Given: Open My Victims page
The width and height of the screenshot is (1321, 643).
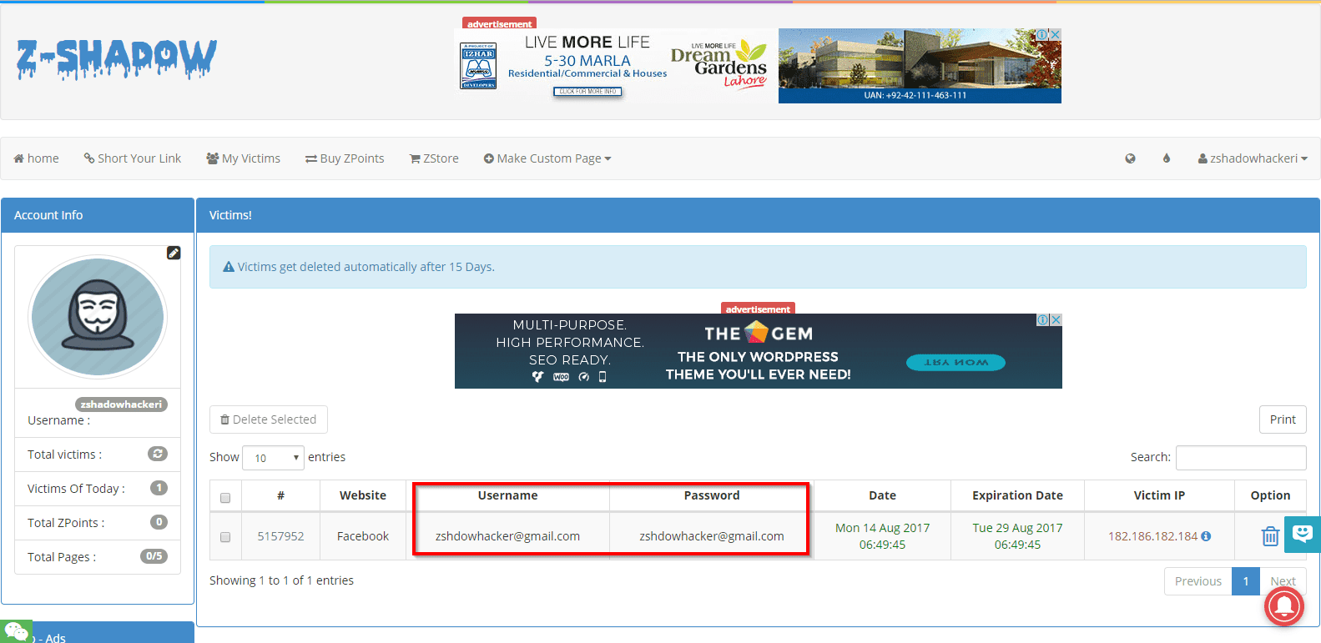Looking at the screenshot, I should (x=243, y=158).
